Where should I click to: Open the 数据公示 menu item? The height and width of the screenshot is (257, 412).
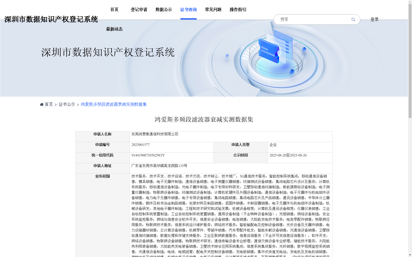164,10
